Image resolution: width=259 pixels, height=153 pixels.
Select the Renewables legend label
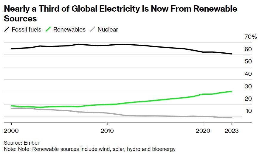[x=69, y=29]
